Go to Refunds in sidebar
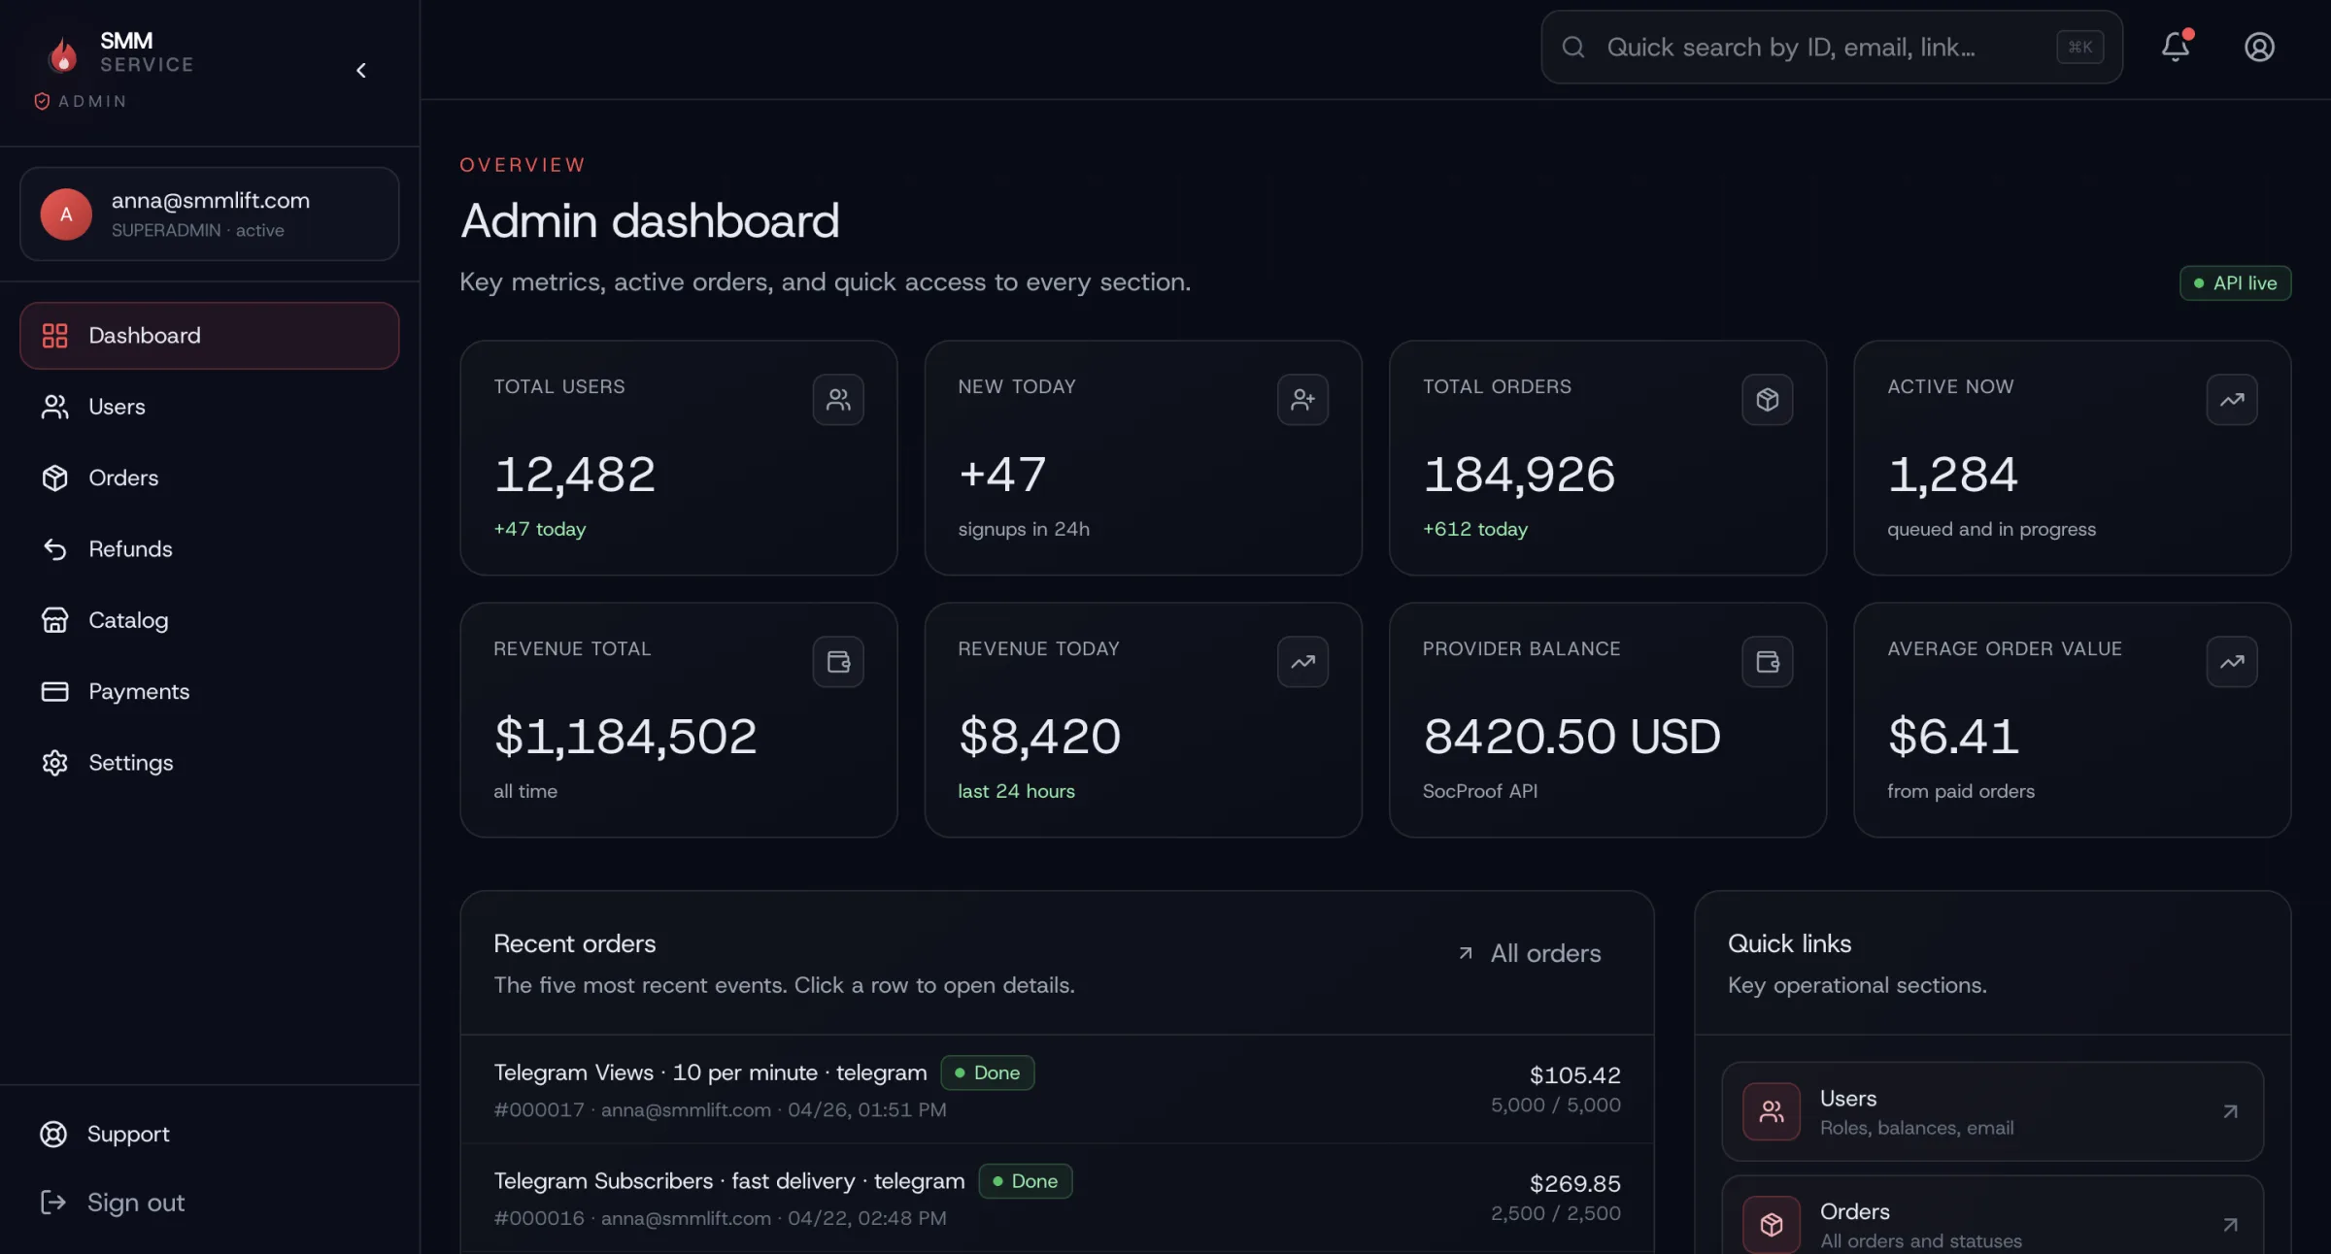 pyautogui.click(x=130, y=549)
